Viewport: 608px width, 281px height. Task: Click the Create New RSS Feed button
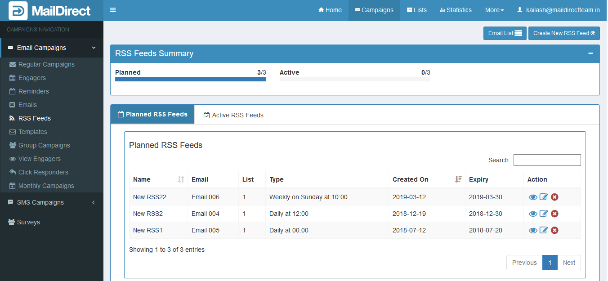[563, 33]
